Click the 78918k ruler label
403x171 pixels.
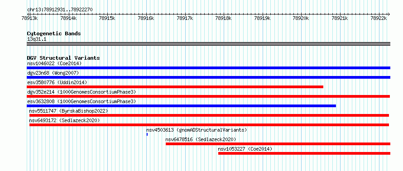click(224, 18)
